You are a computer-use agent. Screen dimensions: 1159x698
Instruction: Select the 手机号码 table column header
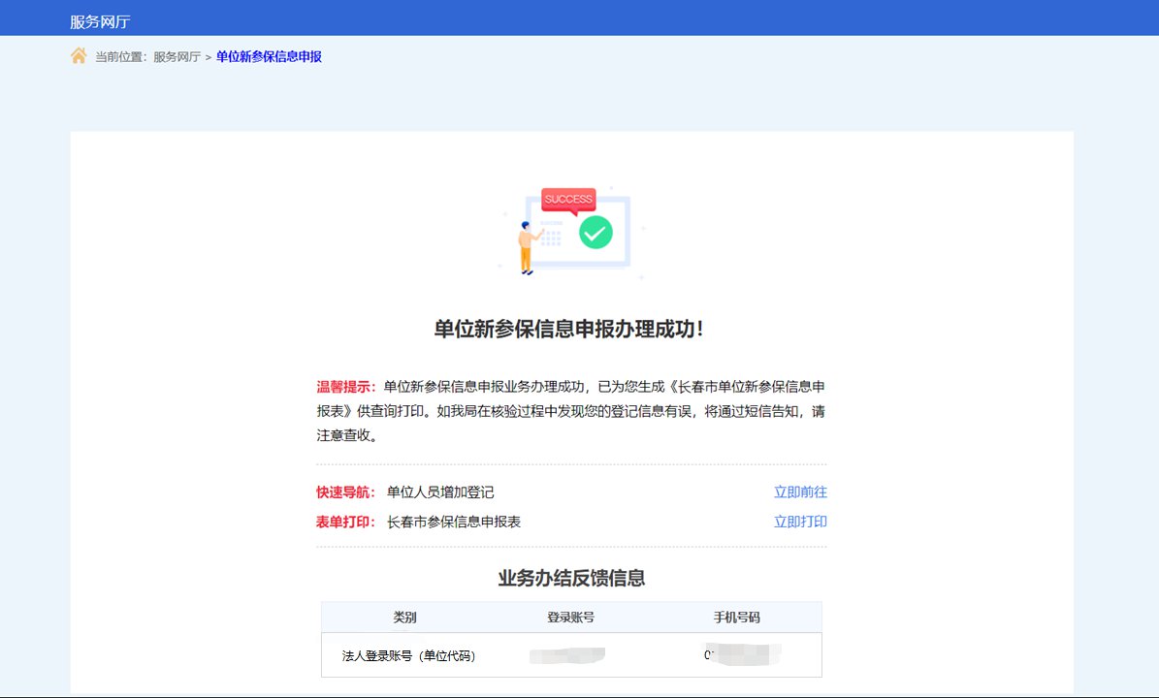pyautogui.click(x=737, y=618)
